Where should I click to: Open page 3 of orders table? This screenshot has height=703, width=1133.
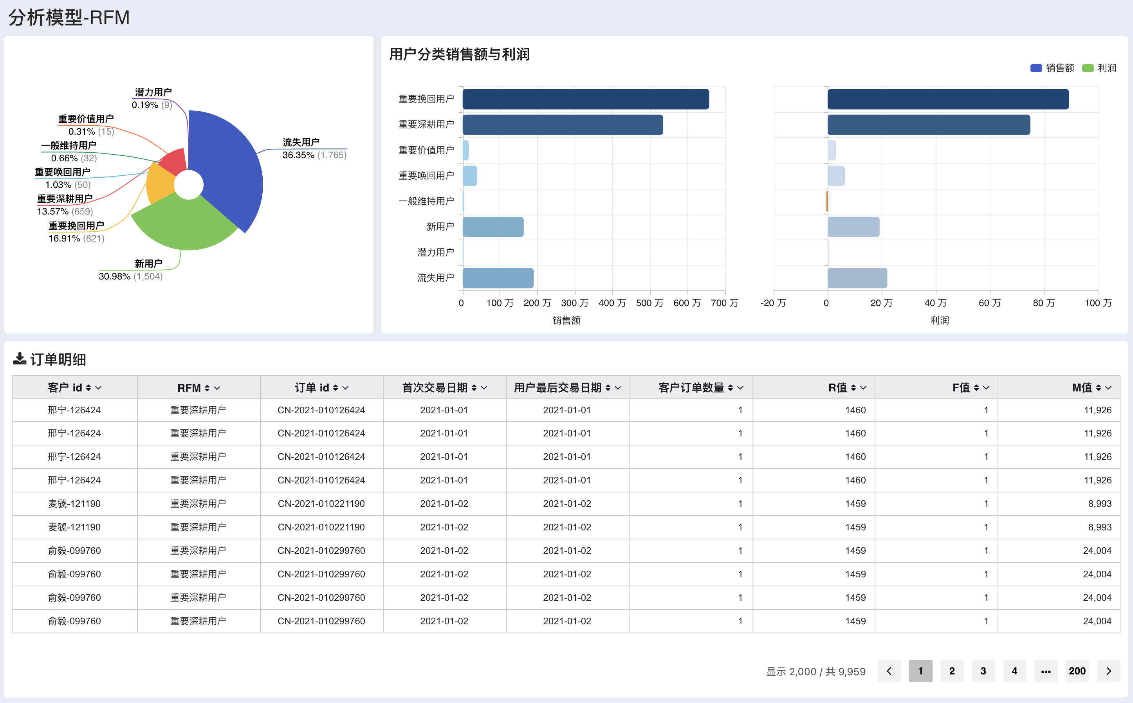(x=983, y=671)
